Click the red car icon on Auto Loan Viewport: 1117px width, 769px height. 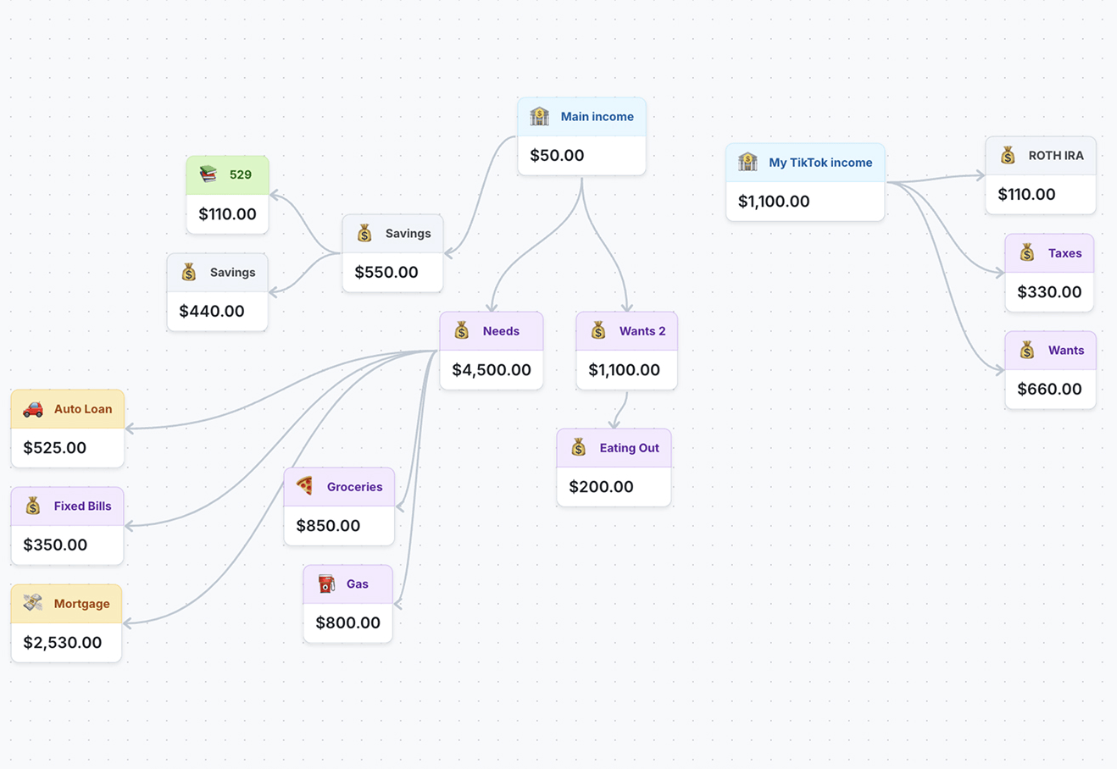click(33, 409)
